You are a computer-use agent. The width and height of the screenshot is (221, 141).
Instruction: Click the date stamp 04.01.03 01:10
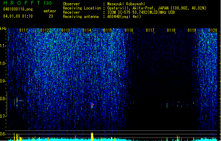[18, 16]
